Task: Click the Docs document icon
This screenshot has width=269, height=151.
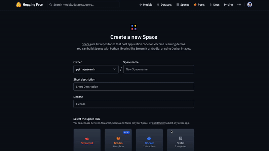Action: [x=210, y=5]
